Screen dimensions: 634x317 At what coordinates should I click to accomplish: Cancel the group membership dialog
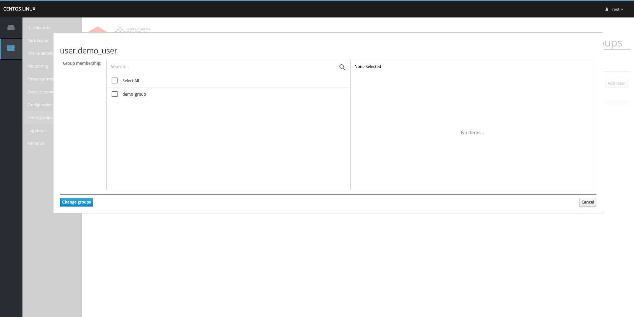click(587, 202)
